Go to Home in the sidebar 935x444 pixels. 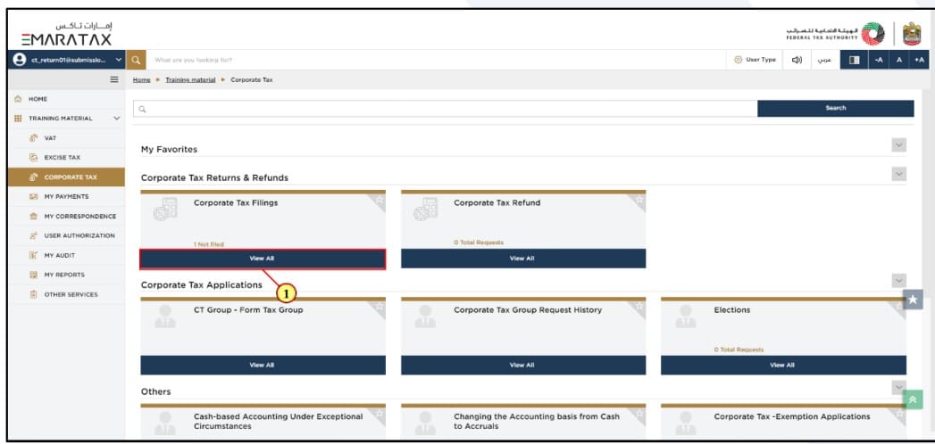[67, 99]
